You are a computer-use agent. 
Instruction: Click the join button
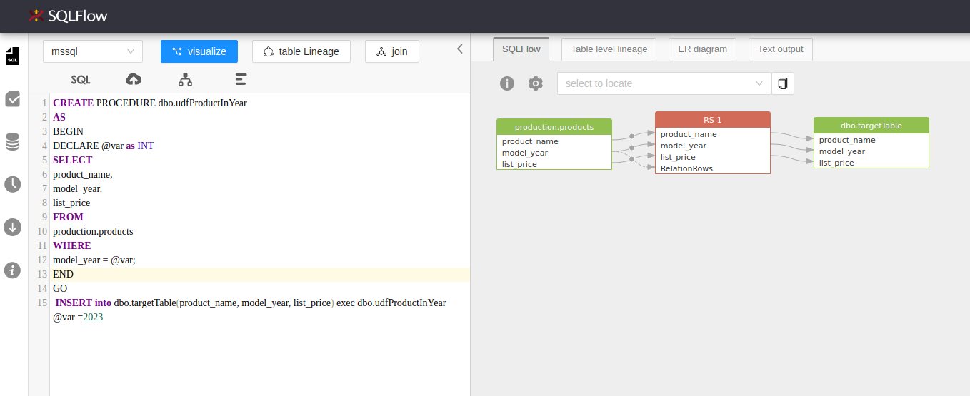point(391,51)
